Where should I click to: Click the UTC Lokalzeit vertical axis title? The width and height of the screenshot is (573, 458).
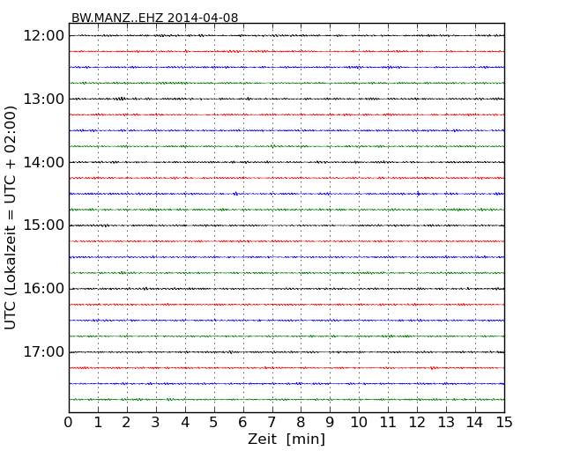11,218
